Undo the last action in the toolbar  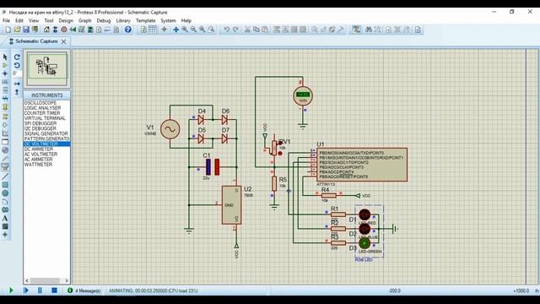click(226, 30)
